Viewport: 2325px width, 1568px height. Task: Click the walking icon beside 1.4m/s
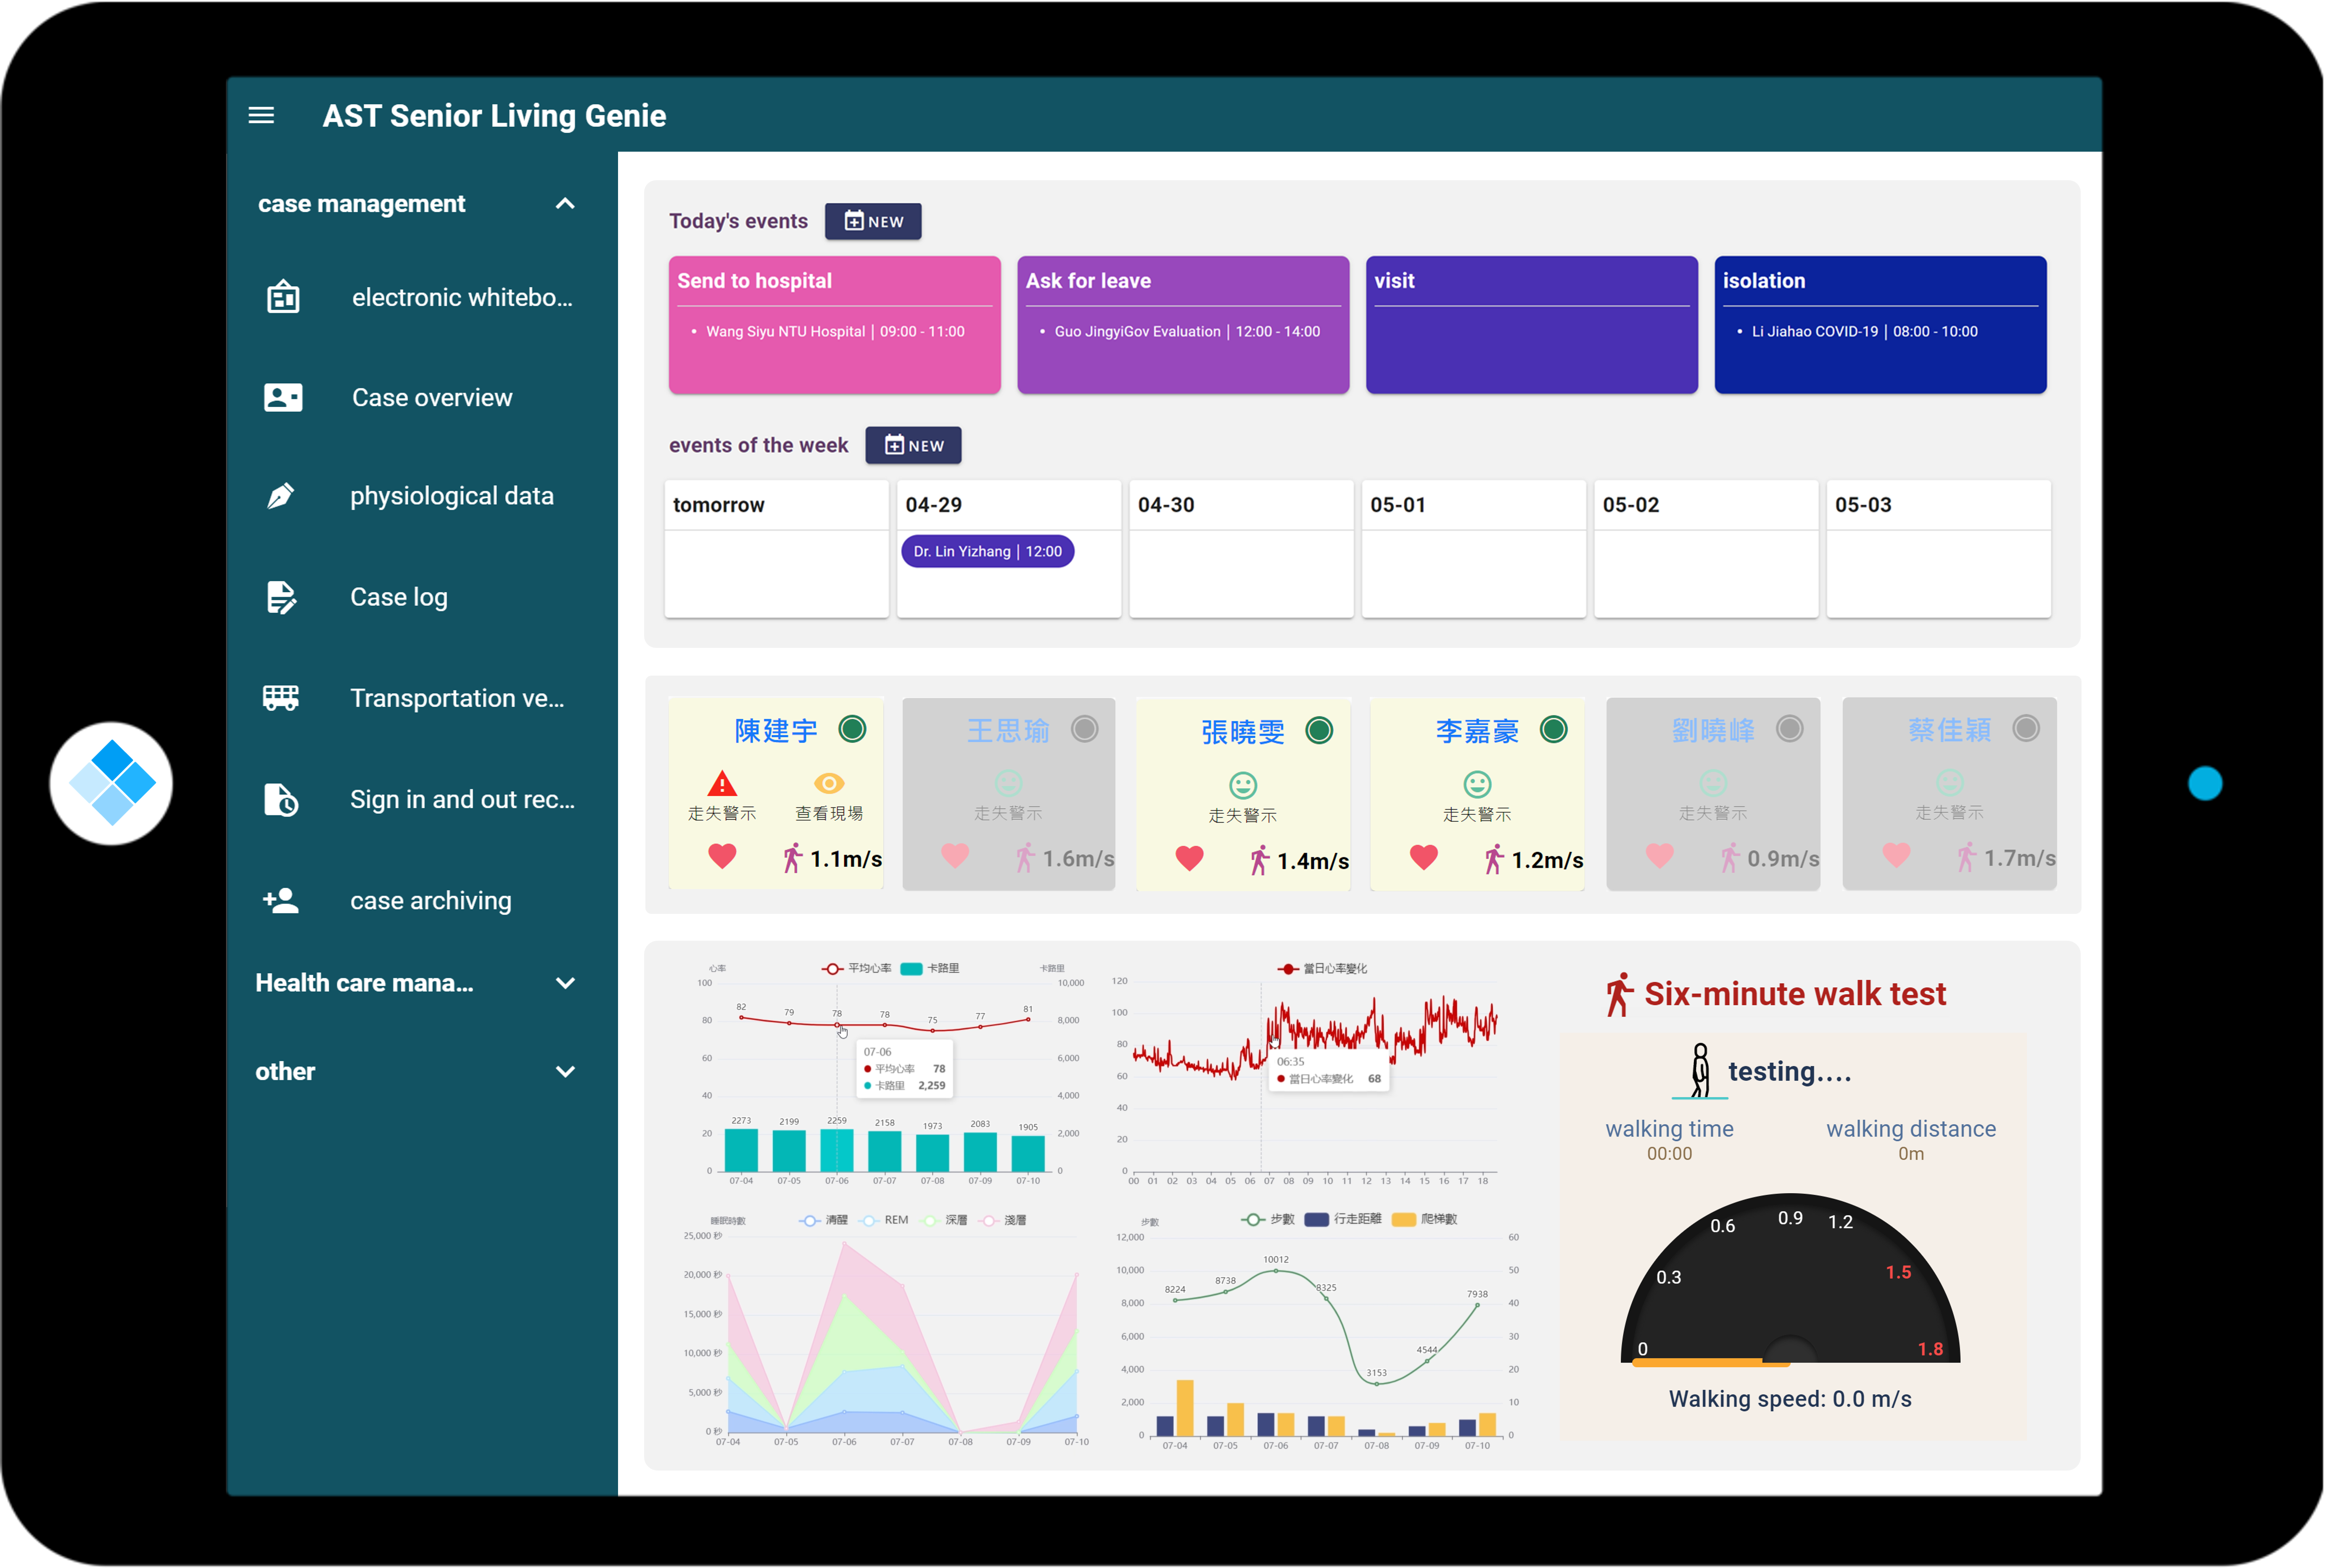pyautogui.click(x=1260, y=860)
